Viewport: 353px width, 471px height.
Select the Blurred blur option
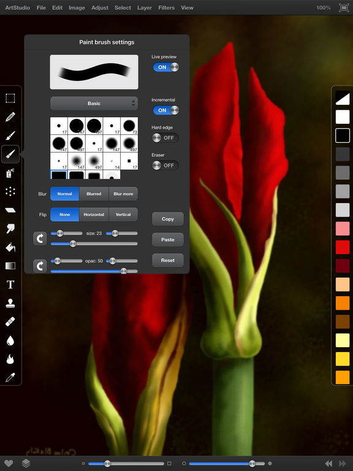(94, 194)
